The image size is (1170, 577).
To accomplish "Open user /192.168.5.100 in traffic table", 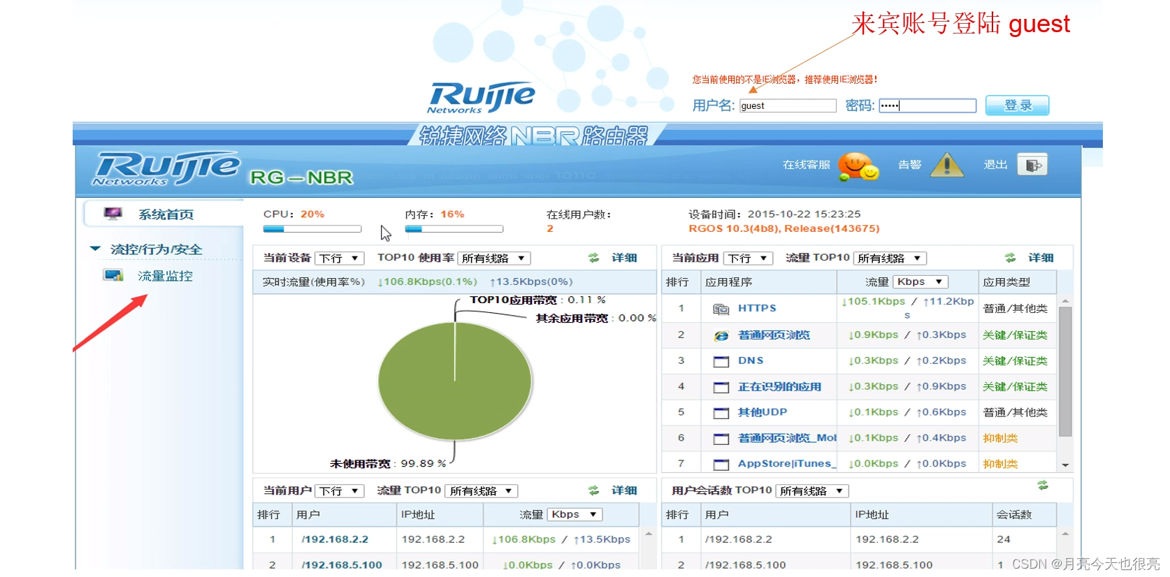I will 342,564.
